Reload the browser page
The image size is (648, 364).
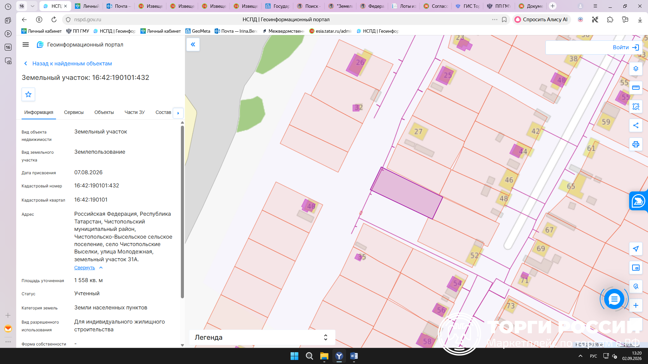point(54,20)
